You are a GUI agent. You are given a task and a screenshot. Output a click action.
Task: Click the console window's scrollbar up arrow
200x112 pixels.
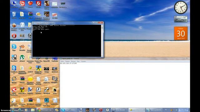pos(102,26)
